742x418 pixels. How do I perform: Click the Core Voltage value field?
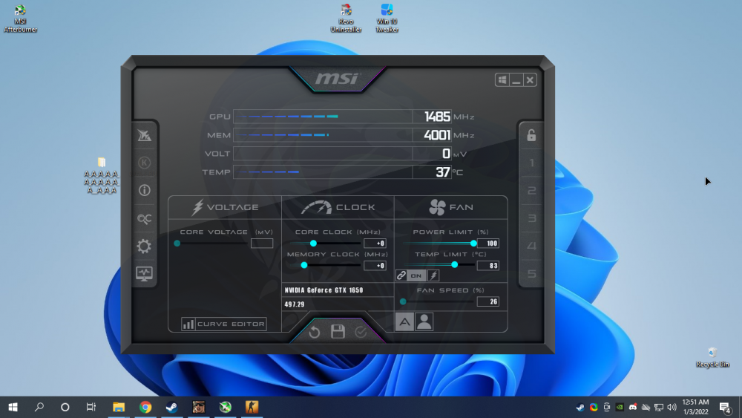coord(262,244)
